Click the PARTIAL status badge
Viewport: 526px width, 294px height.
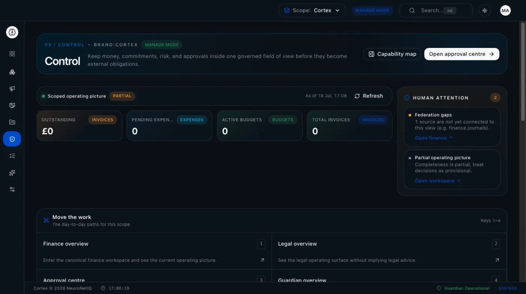122,96
